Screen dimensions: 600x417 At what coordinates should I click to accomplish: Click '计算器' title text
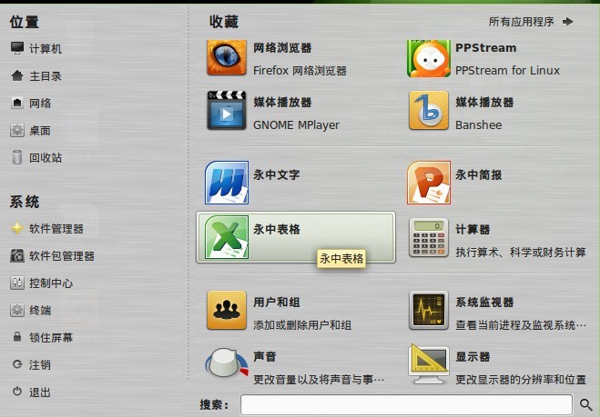473,229
